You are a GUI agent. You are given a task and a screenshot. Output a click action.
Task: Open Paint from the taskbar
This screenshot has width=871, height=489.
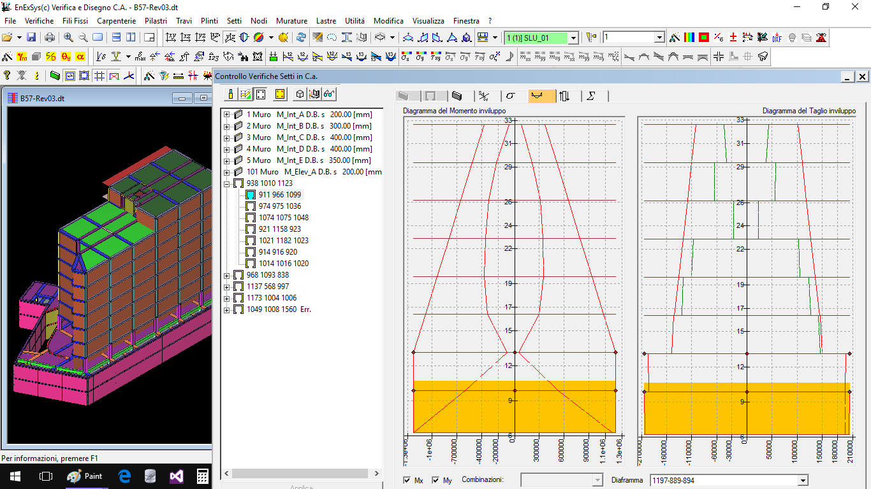(86, 476)
